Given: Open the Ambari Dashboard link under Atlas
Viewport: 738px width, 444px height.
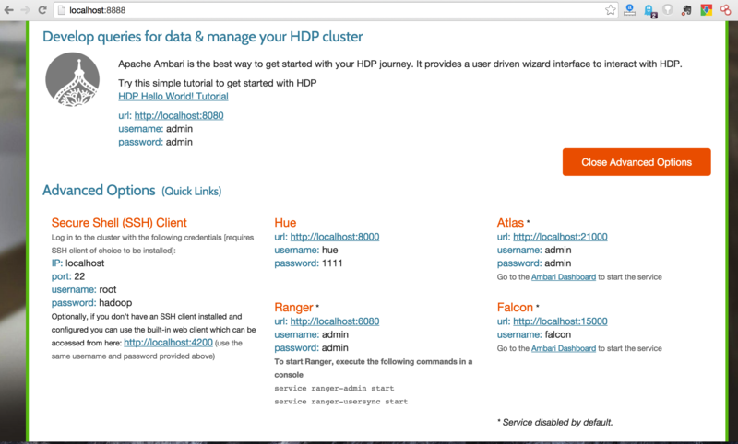Looking at the screenshot, I should click(x=564, y=277).
